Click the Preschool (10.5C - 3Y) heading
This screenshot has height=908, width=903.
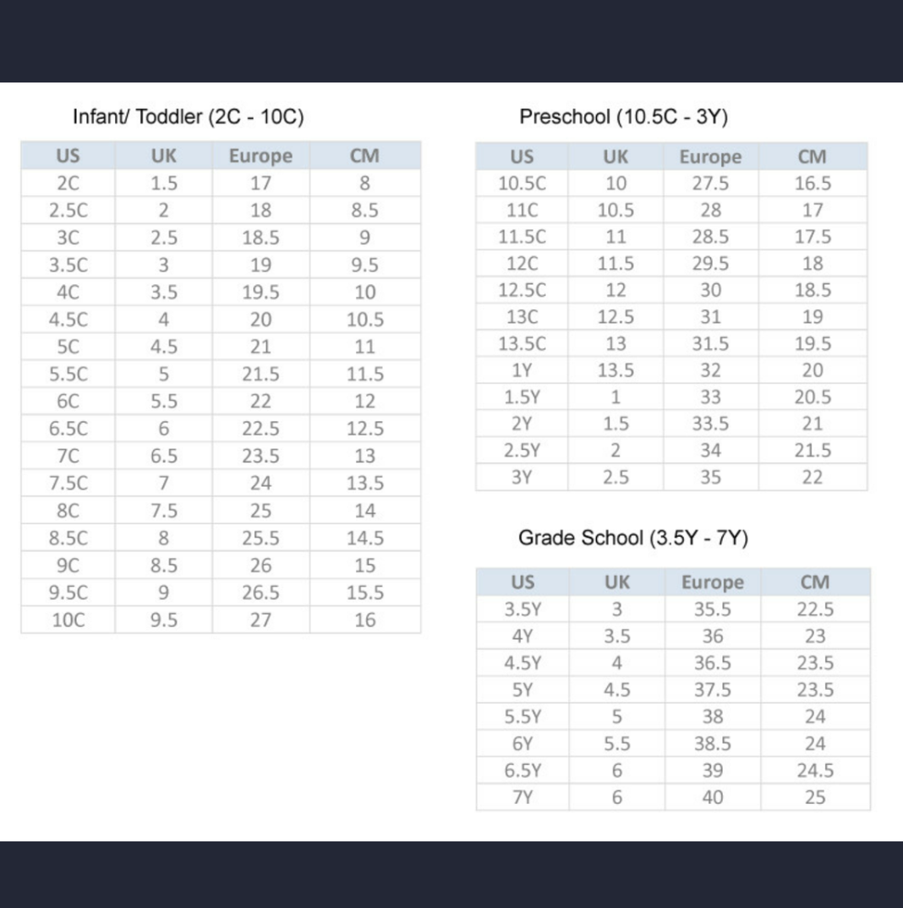click(x=623, y=117)
